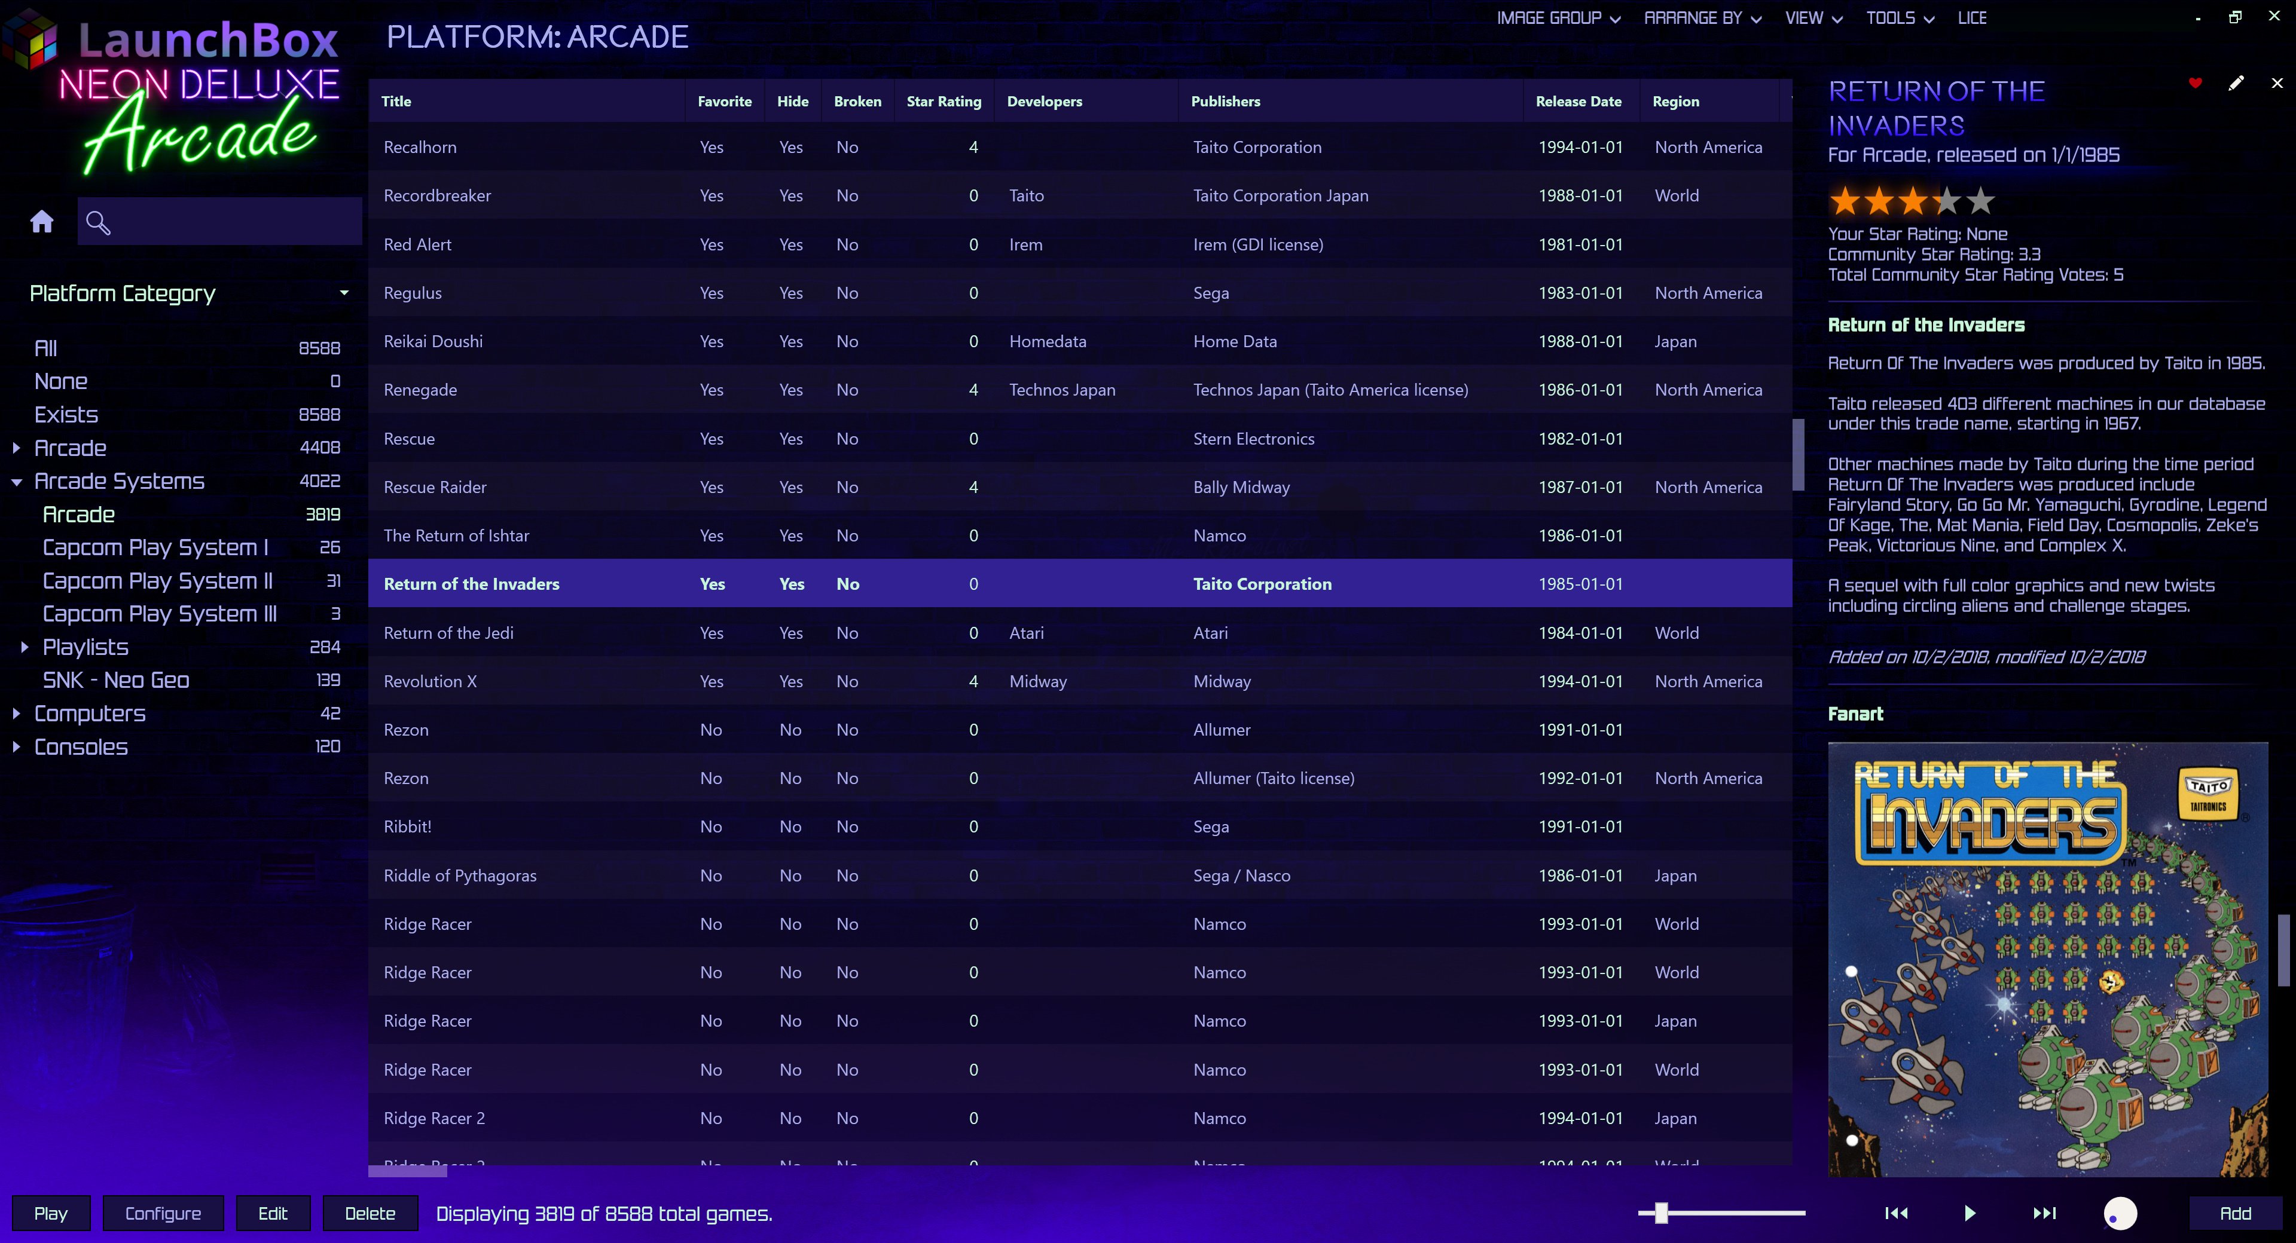This screenshot has height=1243, width=2296.
Task: Adjust the image size slider handle
Action: [1660, 1213]
